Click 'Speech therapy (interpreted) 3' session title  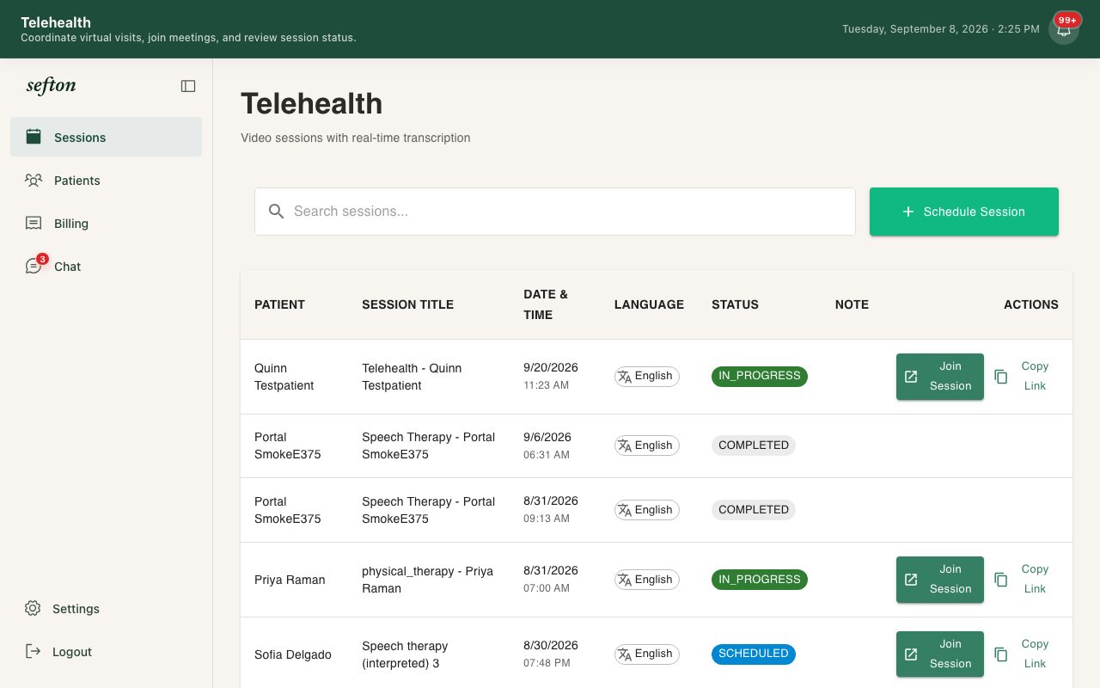tap(406, 654)
